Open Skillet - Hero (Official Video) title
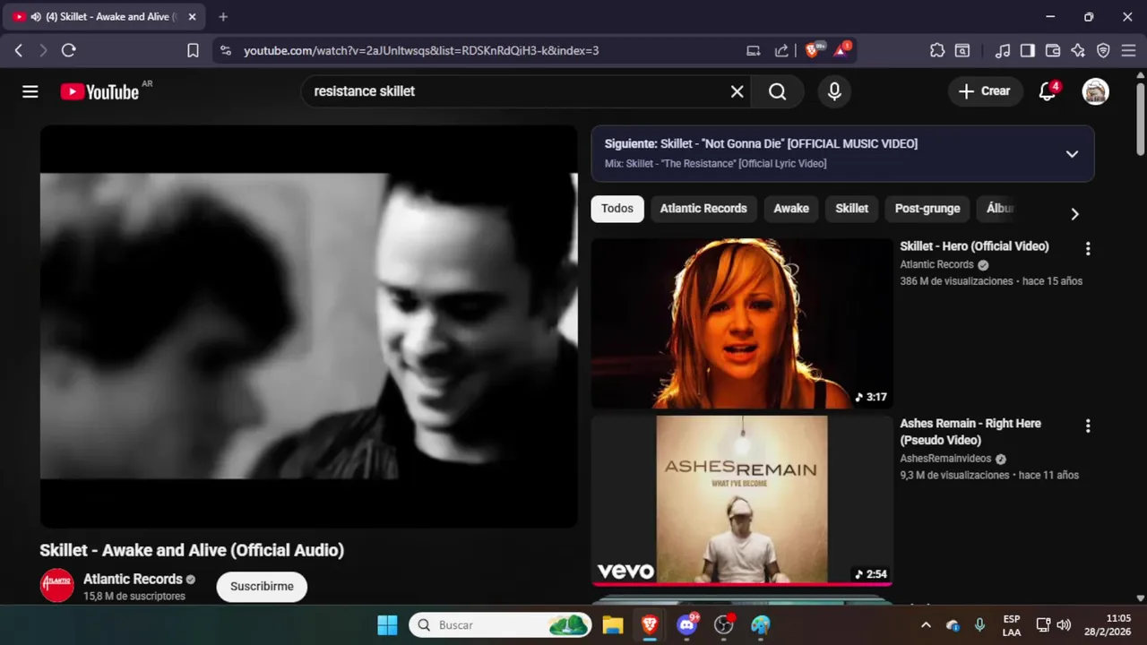The width and height of the screenshot is (1147, 645). tap(974, 246)
